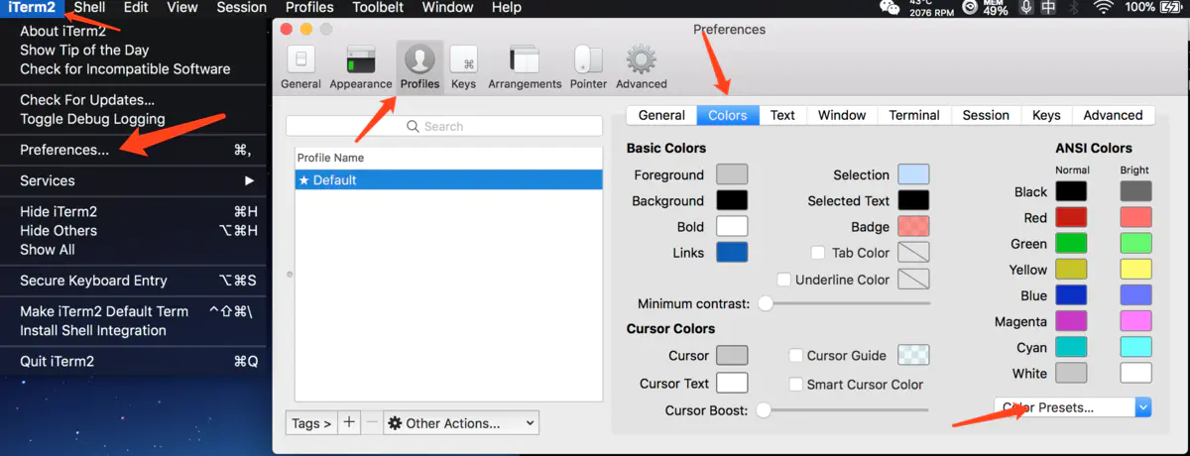The image size is (1190, 456).
Task: Open the Profiles menu in menu bar
Action: coord(309,8)
